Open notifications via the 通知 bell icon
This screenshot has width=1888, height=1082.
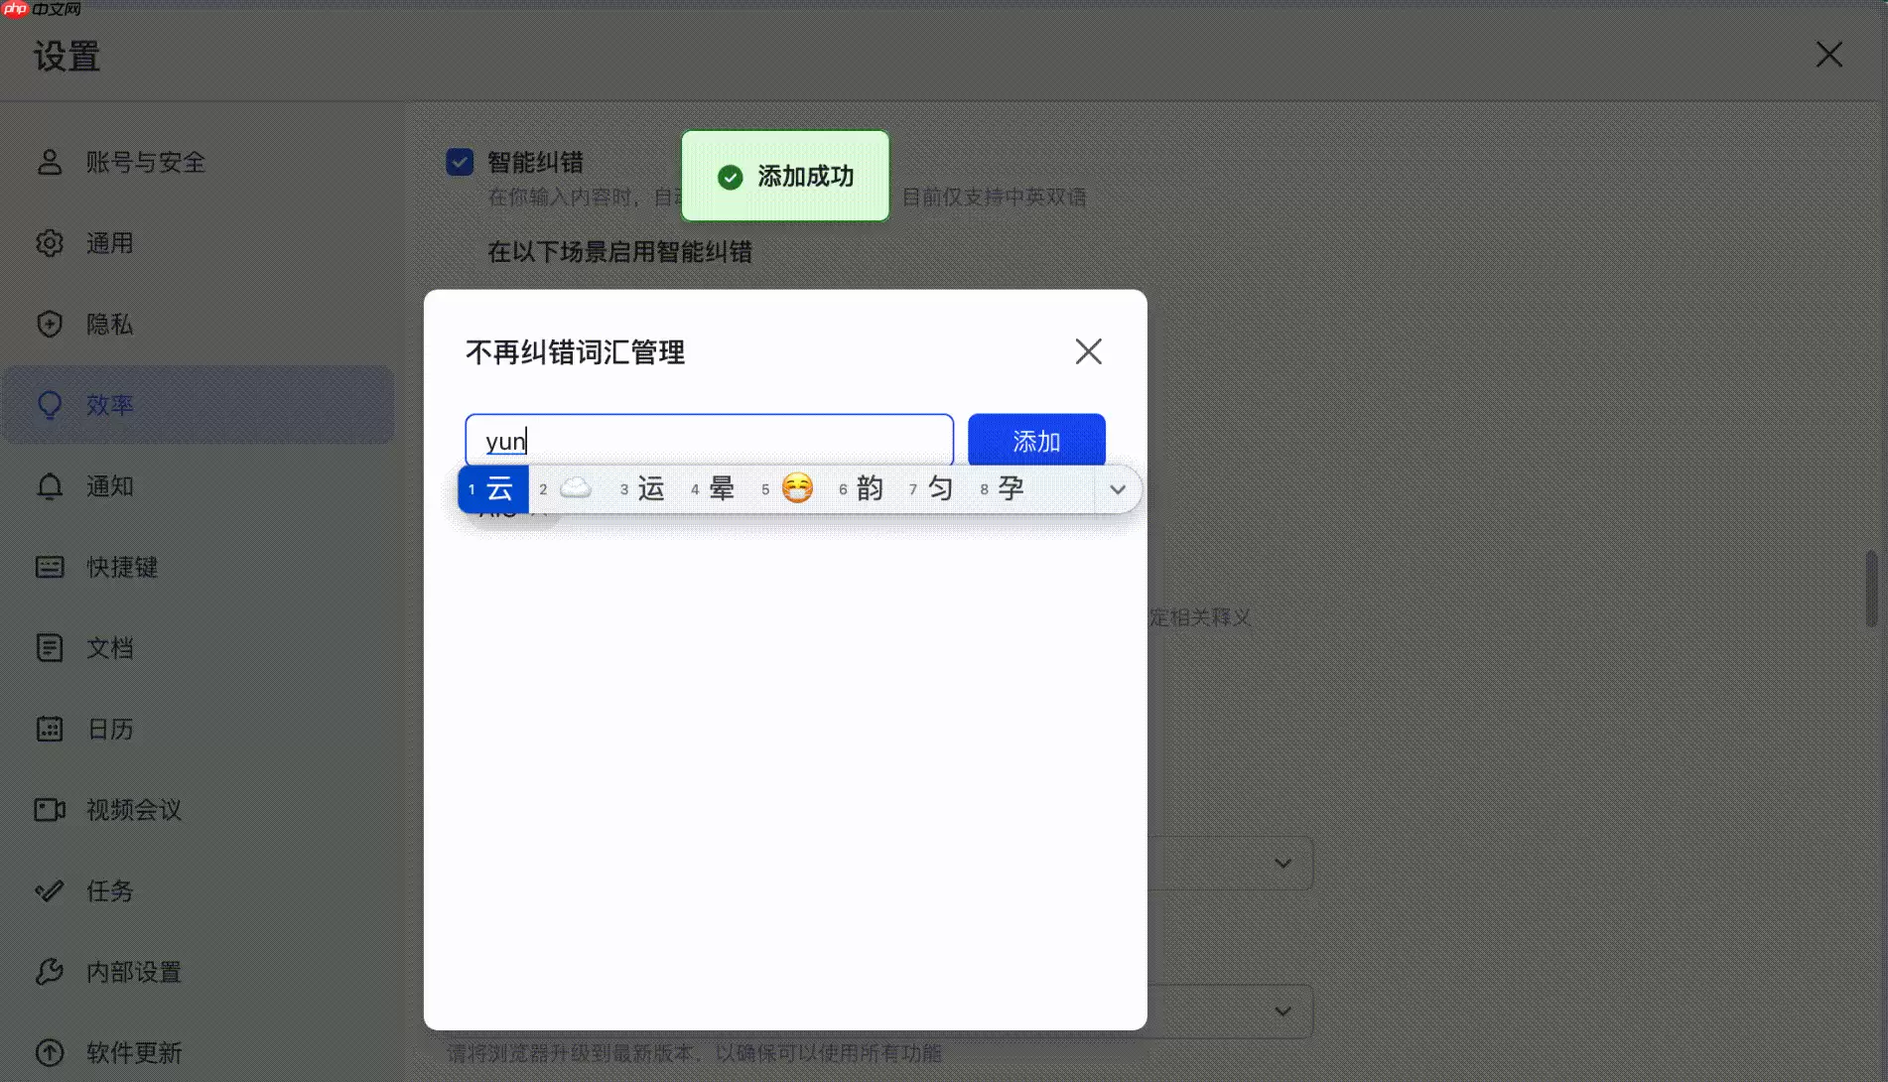click(x=49, y=485)
